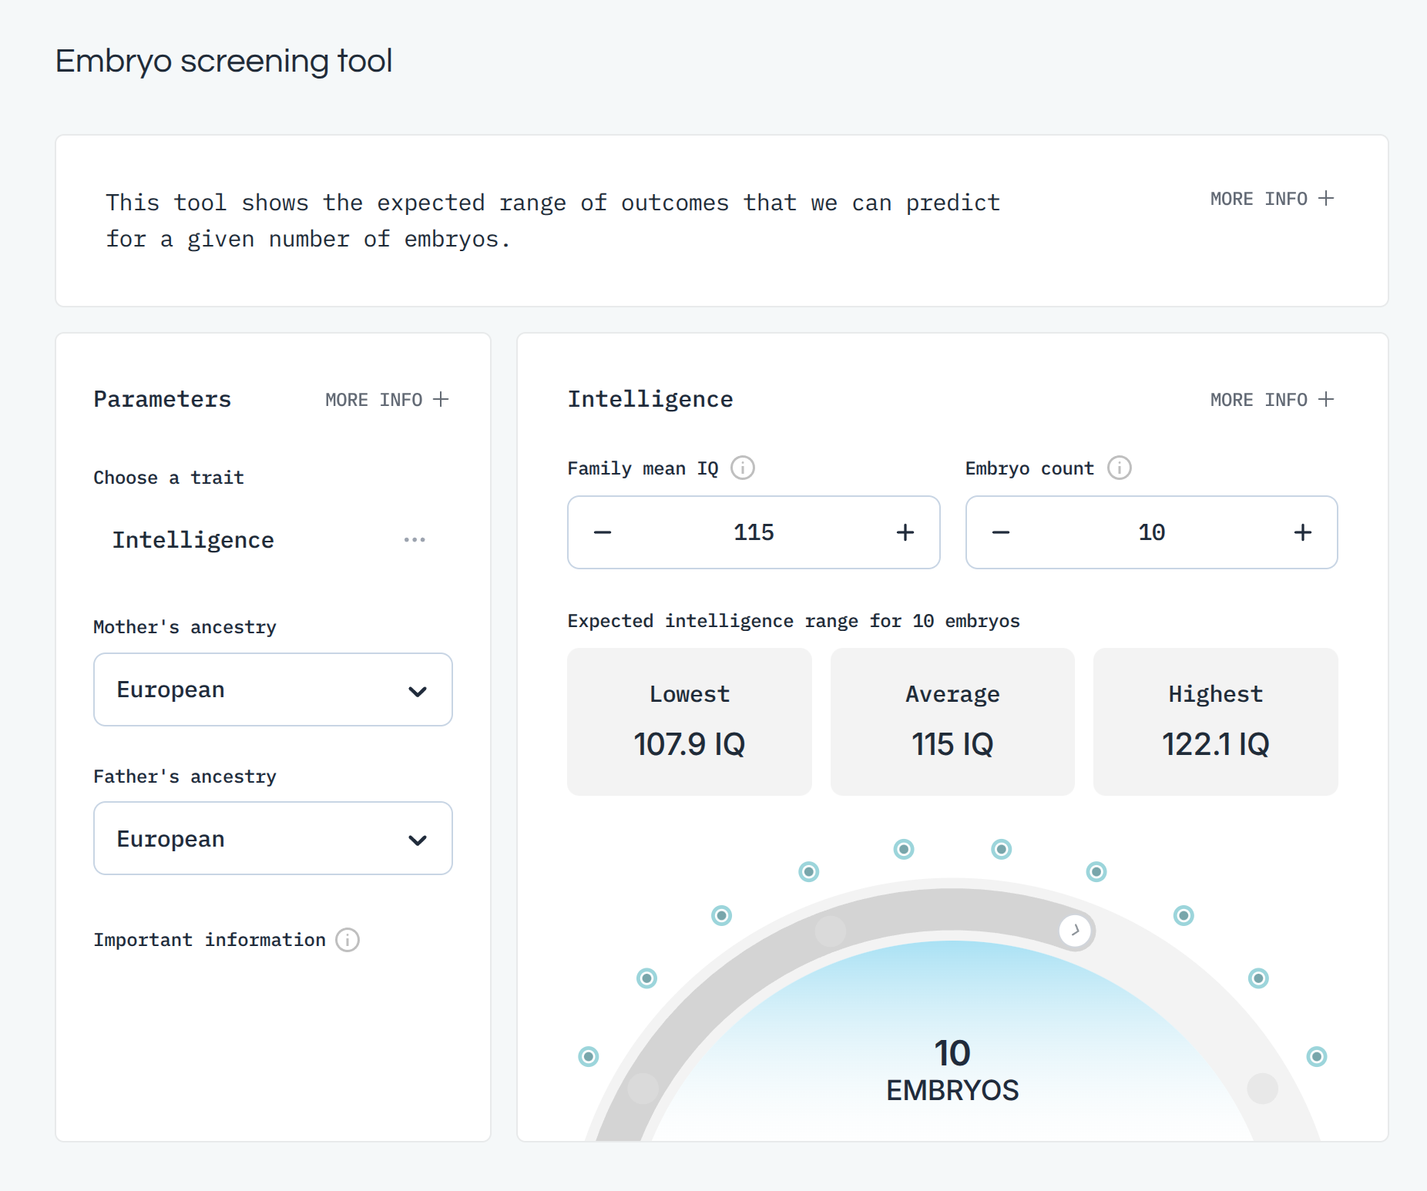Increase Family mean IQ with plus button
The width and height of the screenshot is (1427, 1191).
905,532
